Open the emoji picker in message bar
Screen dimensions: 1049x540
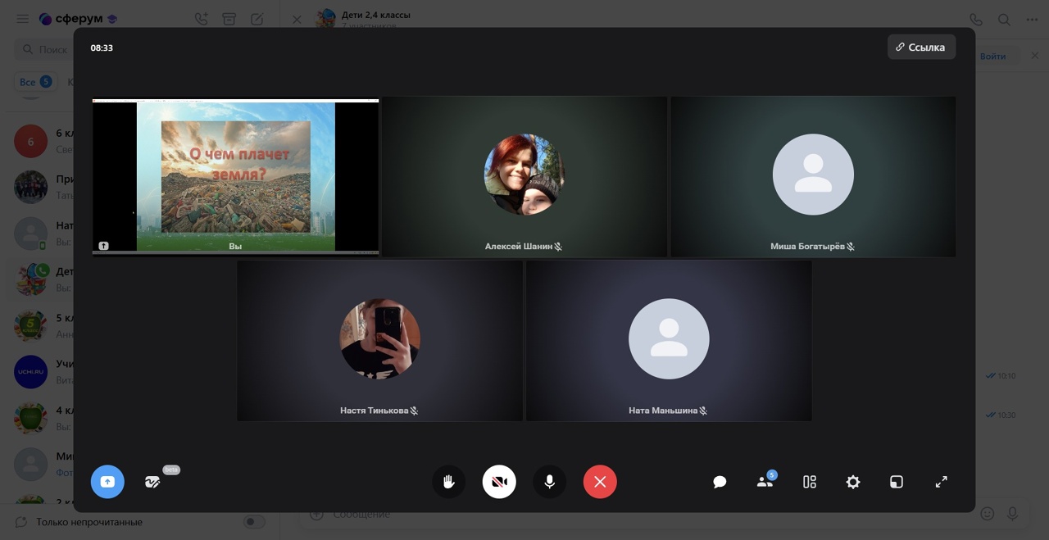988,514
